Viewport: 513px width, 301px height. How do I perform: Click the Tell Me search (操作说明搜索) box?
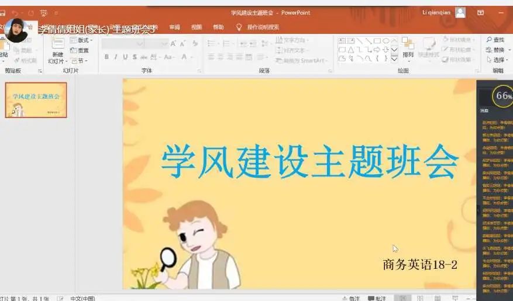(259, 27)
